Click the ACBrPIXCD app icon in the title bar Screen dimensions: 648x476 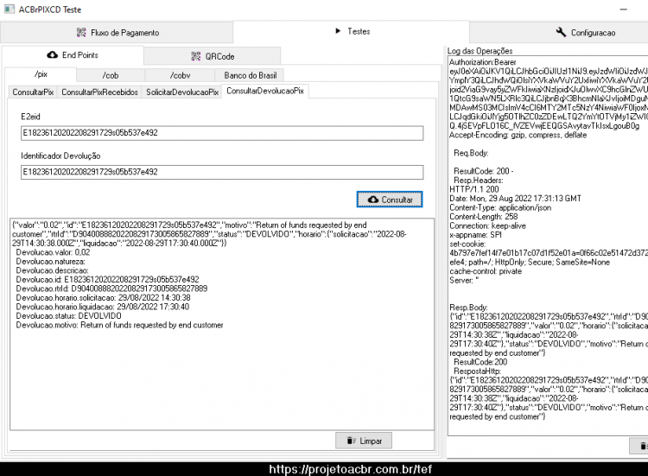(x=10, y=10)
